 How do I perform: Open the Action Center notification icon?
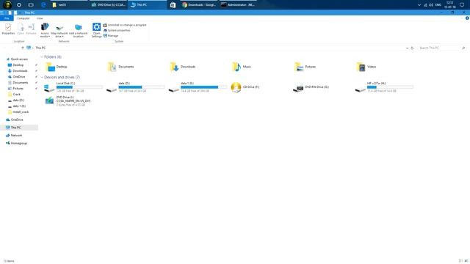(462, 5)
